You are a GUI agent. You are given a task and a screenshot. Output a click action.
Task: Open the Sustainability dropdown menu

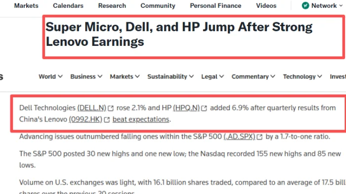pos(171,77)
